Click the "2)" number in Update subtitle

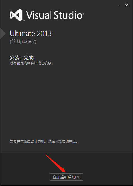tap(34, 41)
